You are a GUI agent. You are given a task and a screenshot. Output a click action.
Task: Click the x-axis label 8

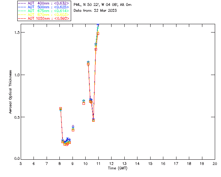pos(60,164)
